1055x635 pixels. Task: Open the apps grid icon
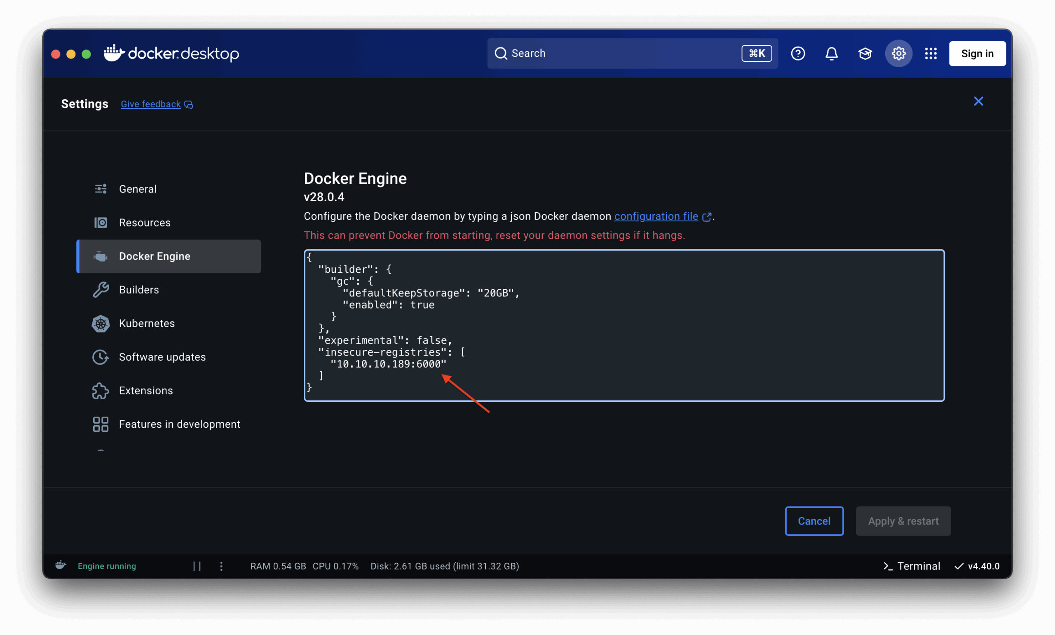point(931,54)
